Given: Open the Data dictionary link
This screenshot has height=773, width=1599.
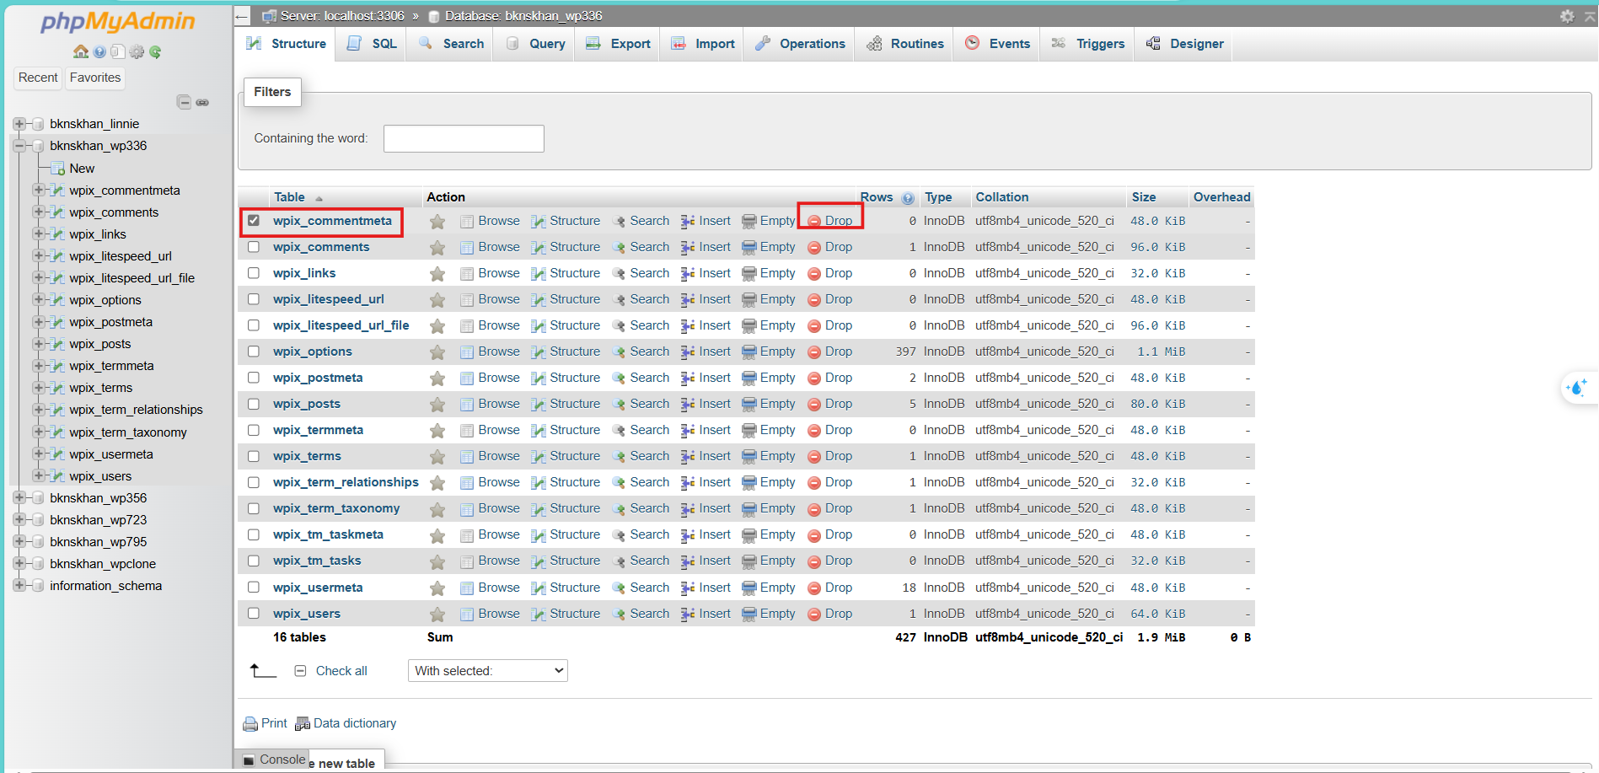Looking at the screenshot, I should 346,723.
